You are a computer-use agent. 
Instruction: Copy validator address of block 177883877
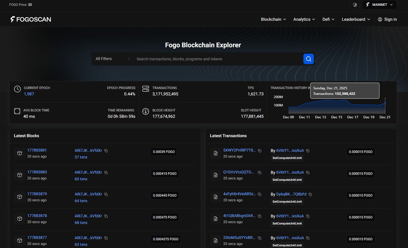click(x=106, y=238)
